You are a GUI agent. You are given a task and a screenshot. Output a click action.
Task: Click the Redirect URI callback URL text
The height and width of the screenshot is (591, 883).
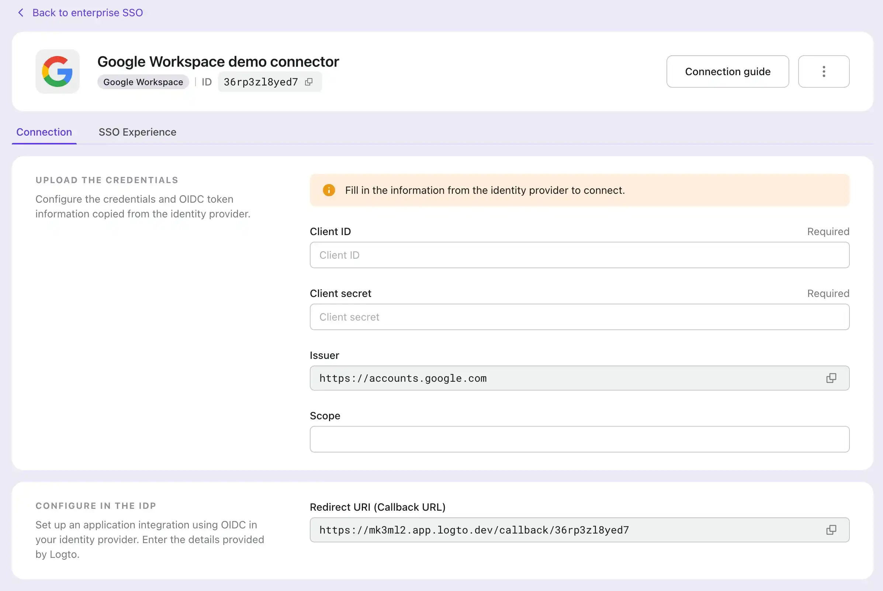(x=474, y=530)
